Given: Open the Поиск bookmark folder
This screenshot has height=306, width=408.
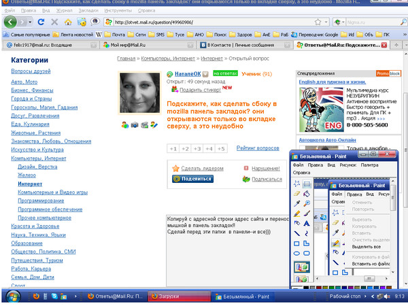Looking at the screenshot, I should point(216,35).
